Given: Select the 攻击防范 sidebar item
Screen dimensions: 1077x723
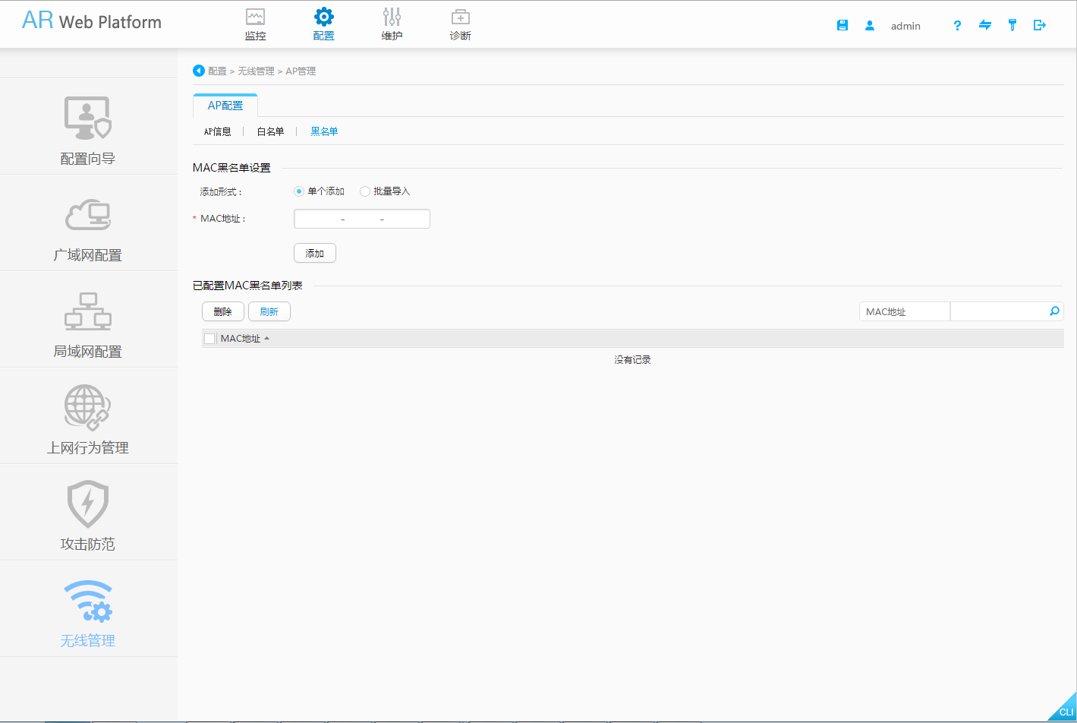Looking at the screenshot, I should [87, 513].
